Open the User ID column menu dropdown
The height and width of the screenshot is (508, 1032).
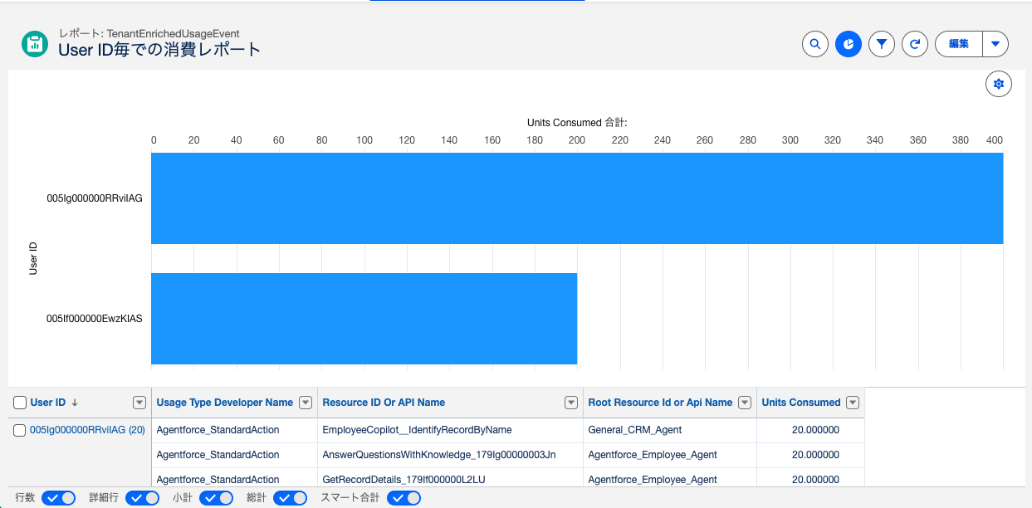139,403
